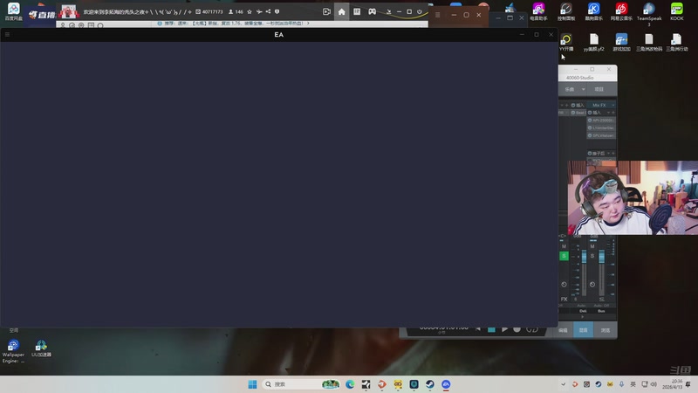The width and height of the screenshot is (698, 393).
Task: Click the microphone icon in system tray
Action: pyautogui.click(x=621, y=384)
